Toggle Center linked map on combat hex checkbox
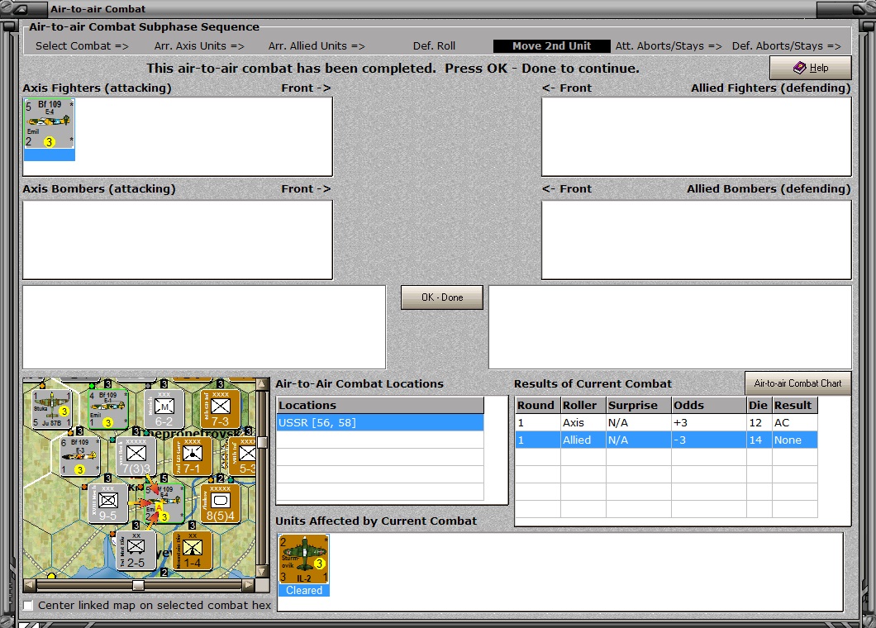The width and height of the screenshot is (876, 628). pos(28,605)
